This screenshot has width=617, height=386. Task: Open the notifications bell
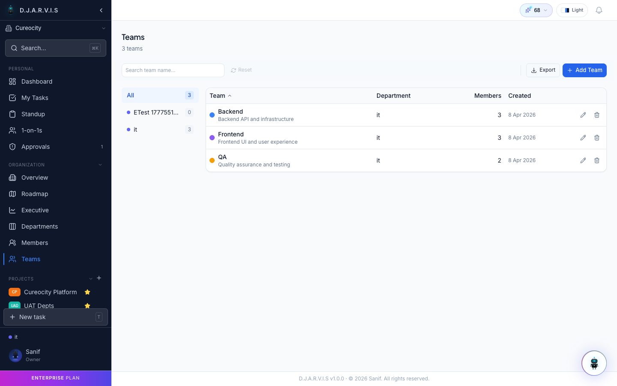(599, 10)
